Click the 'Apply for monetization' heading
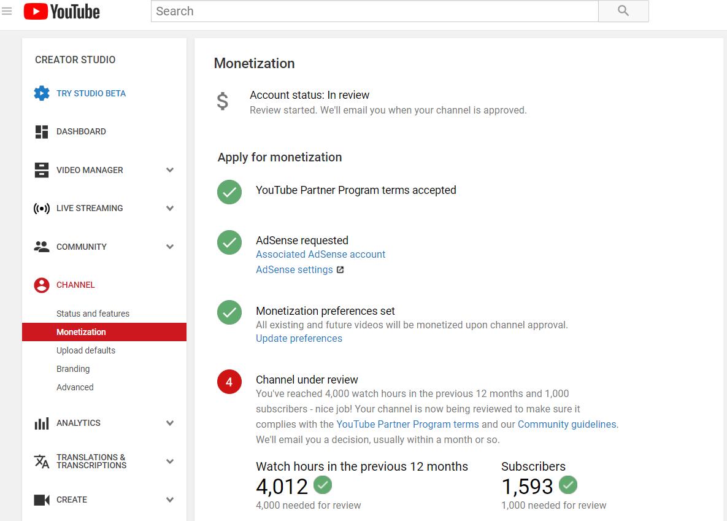Image resolution: width=727 pixels, height=521 pixels. [280, 157]
